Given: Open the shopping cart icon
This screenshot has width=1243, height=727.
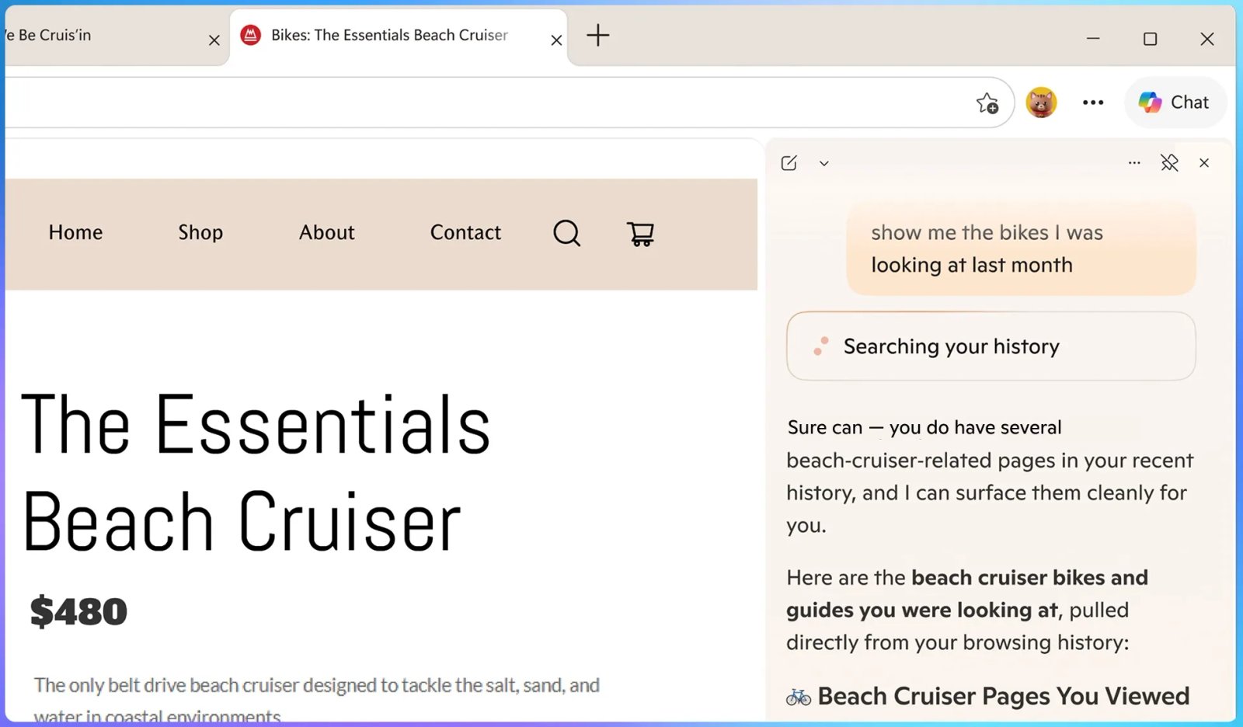Looking at the screenshot, I should pos(640,233).
